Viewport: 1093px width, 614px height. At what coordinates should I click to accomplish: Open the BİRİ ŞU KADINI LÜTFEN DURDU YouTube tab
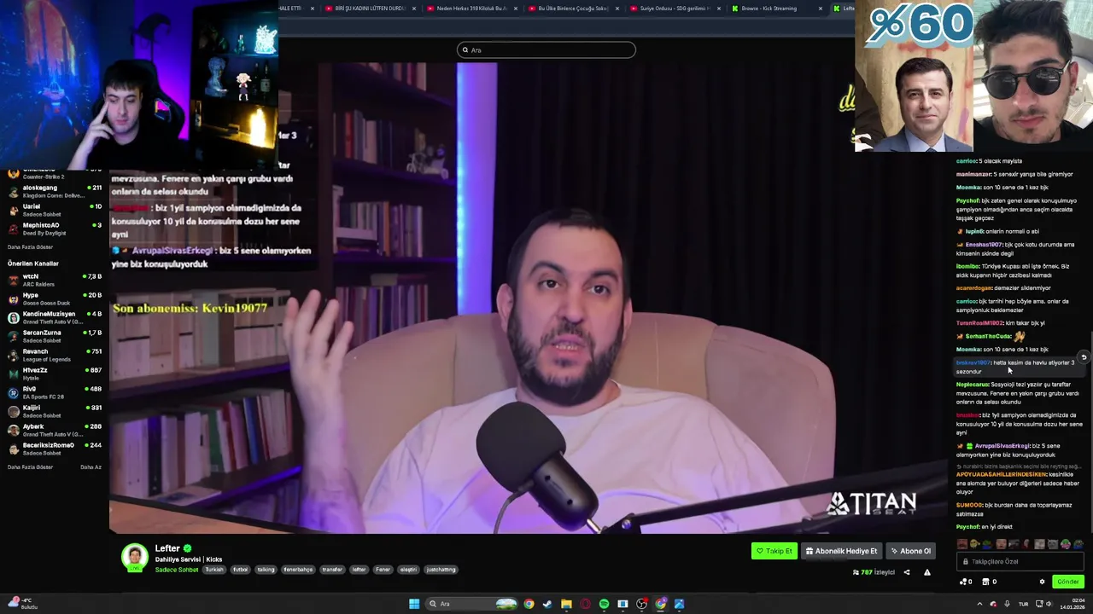pyautogui.click(x=370, y=9)
